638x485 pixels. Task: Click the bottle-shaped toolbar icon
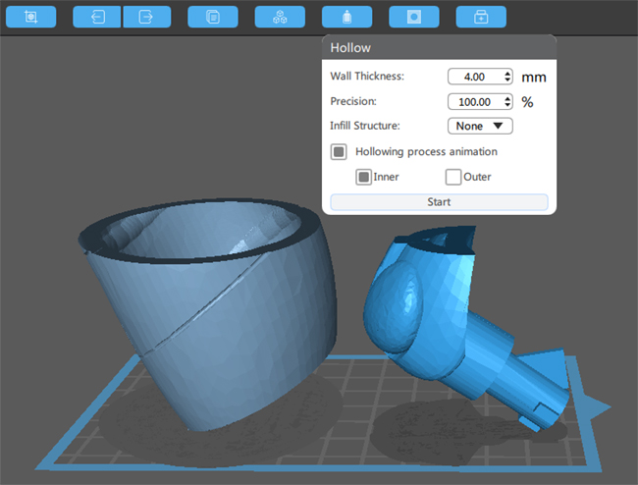pos(347,17)
